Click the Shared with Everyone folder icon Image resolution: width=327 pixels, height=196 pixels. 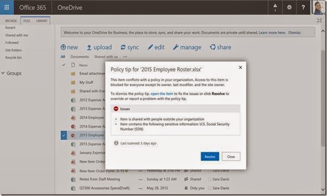(x=73, y=91)
